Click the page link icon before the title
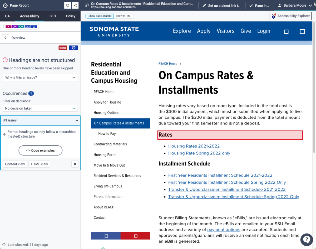 [x=87, y=5]
